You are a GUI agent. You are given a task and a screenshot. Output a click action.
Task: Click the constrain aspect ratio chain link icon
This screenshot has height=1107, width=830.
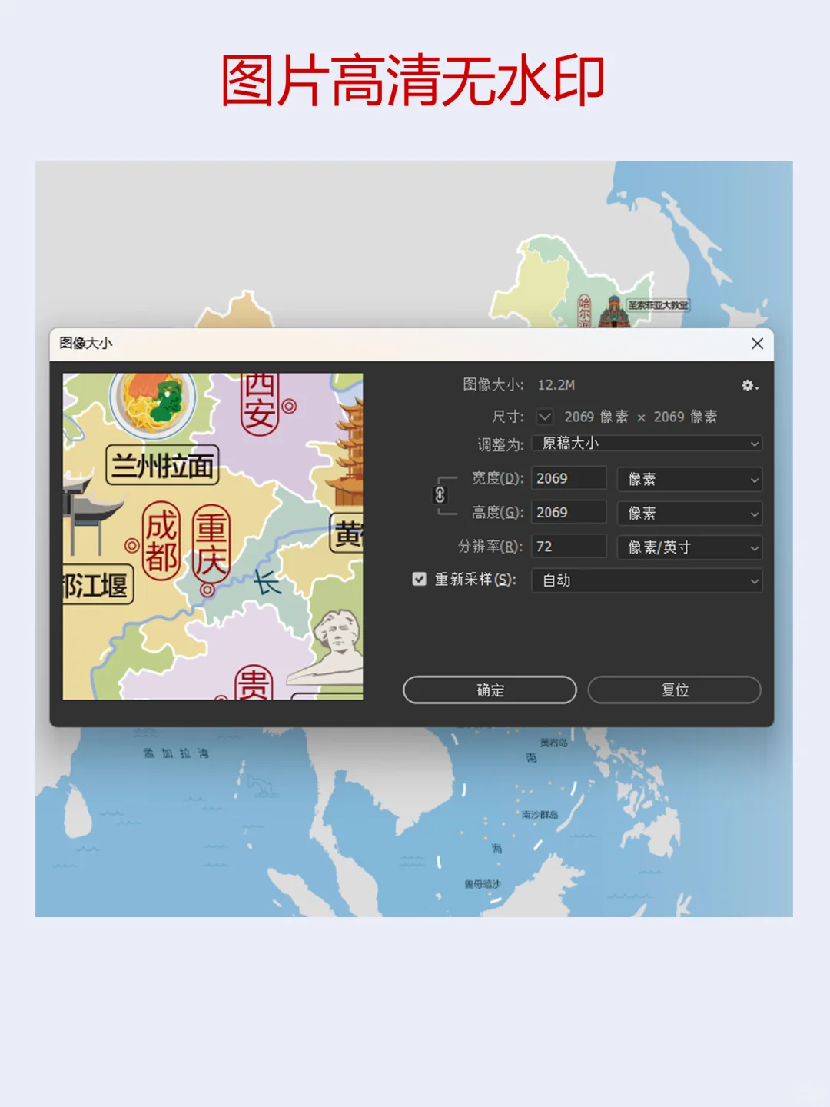pos(438,496)
